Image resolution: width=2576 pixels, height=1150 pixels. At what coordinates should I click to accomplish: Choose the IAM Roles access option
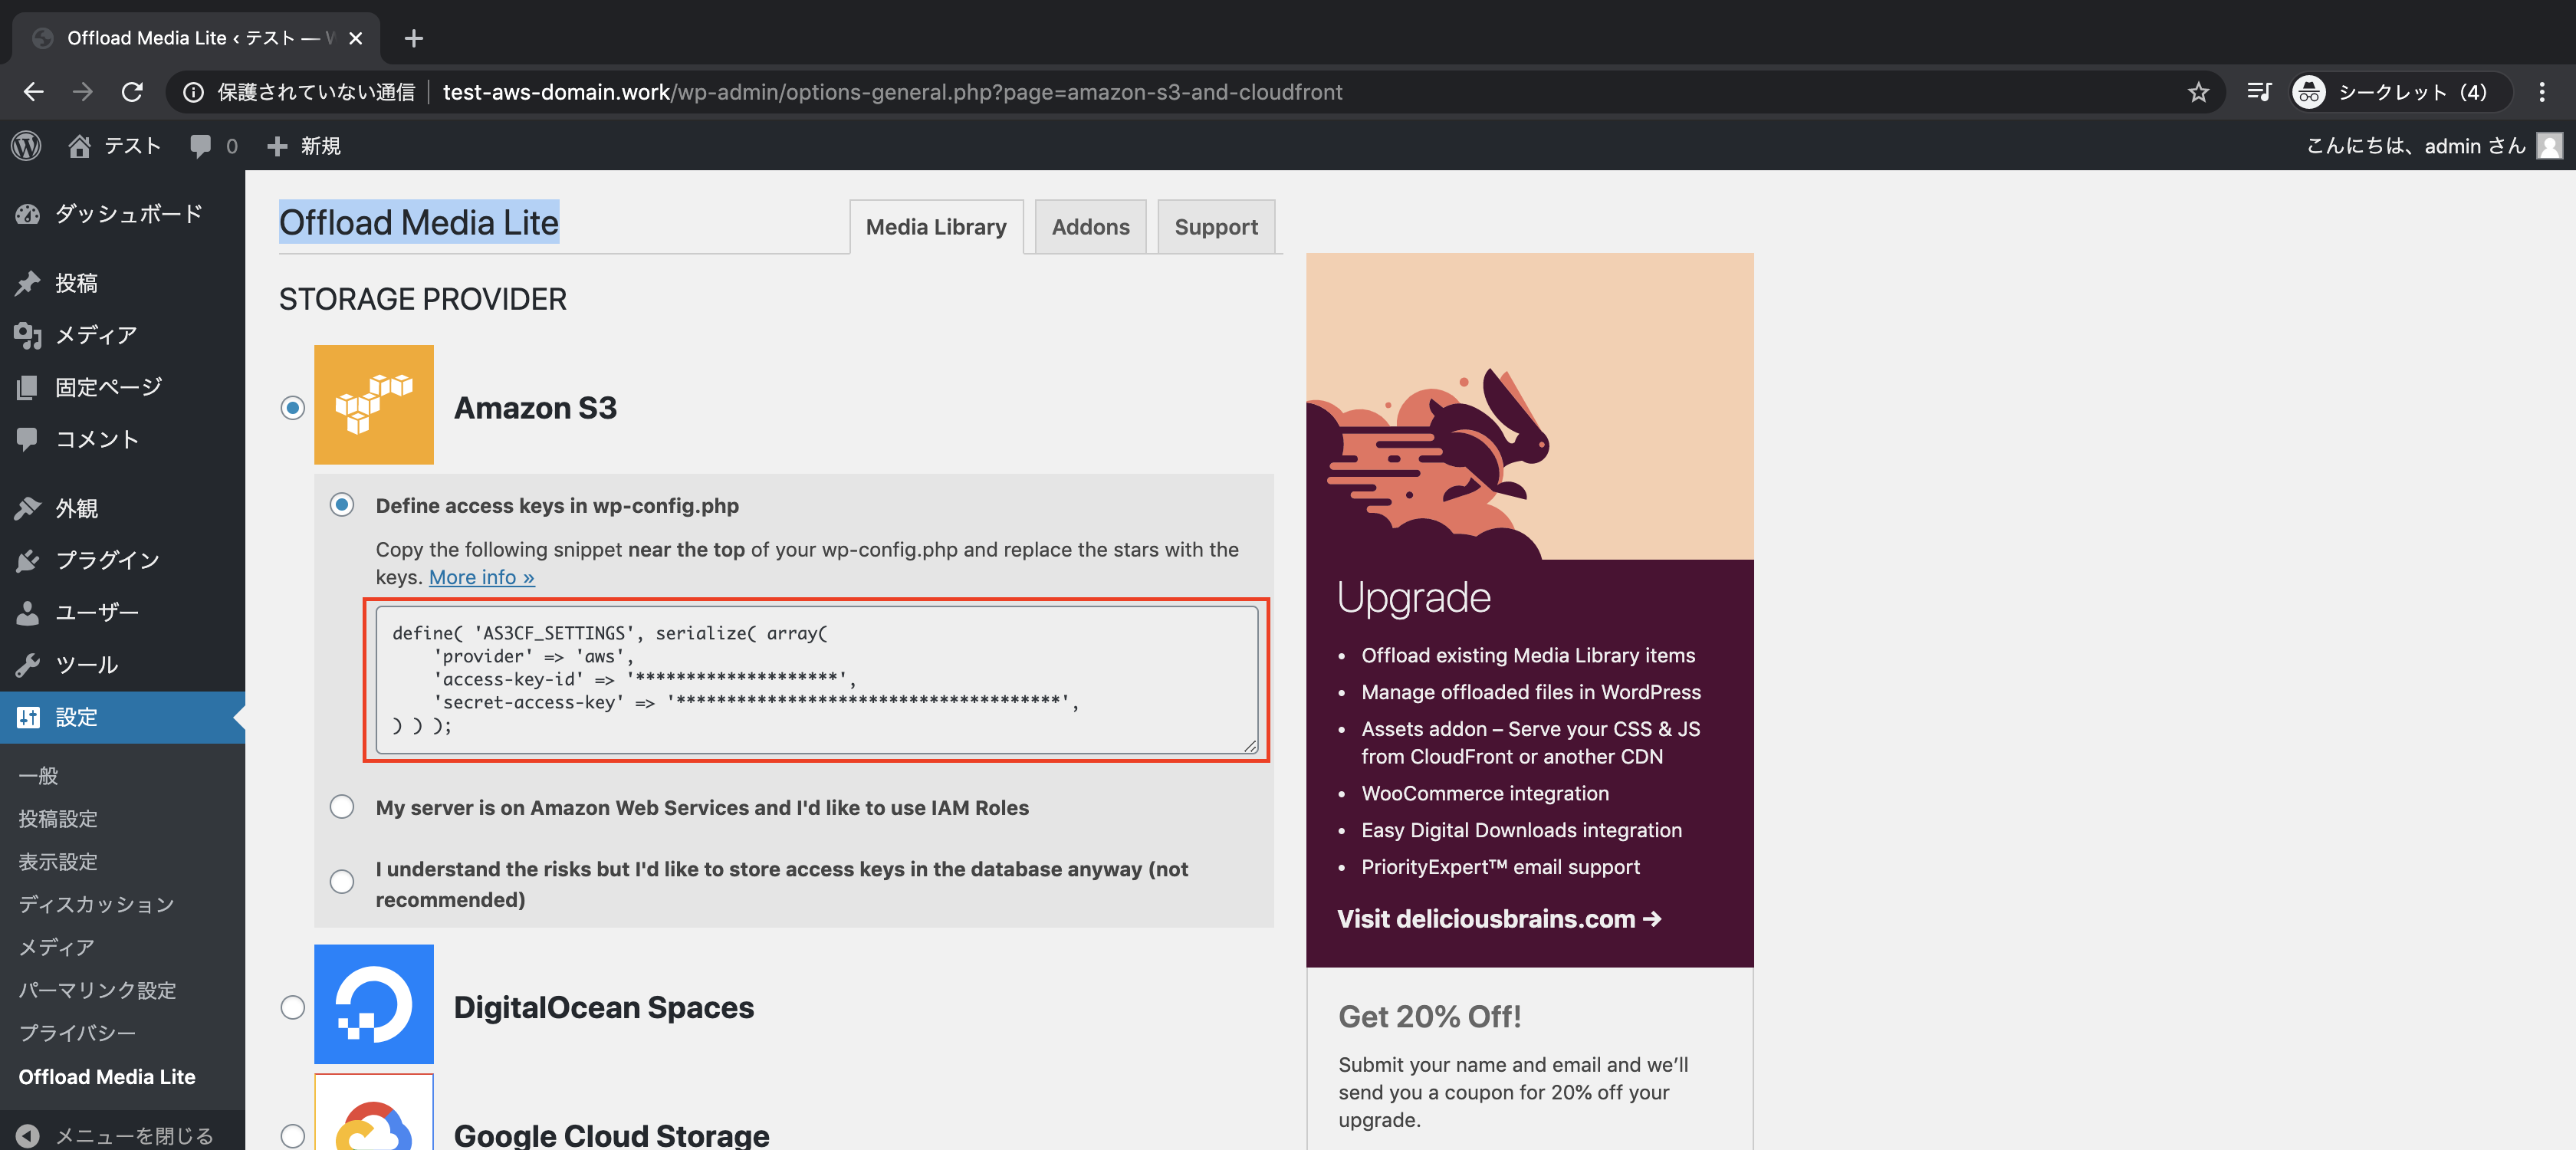coord(342,807)
